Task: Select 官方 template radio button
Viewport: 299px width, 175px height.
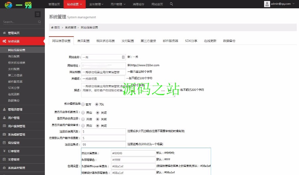Action: coord(83,104)
